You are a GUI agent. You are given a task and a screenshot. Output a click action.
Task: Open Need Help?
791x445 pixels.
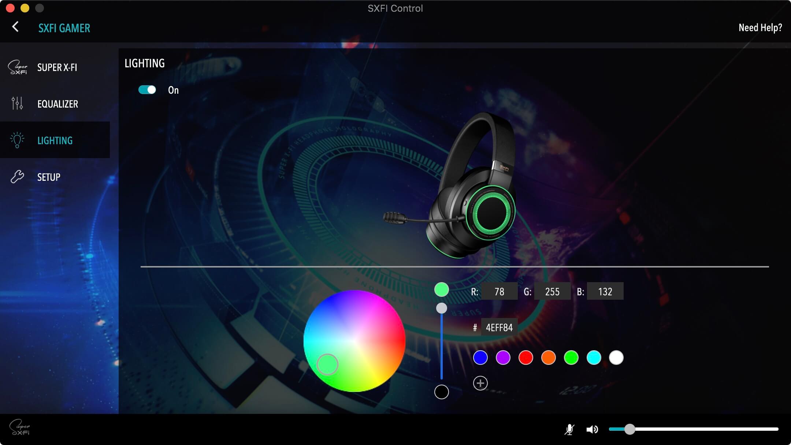click(x=760, y=27)
